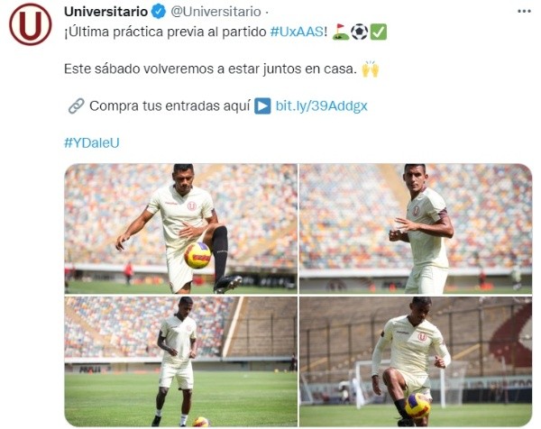This screenshot has height=429, width=541.
Task: Click the soccer ball emoji
Action: click(x=359, y=32)
